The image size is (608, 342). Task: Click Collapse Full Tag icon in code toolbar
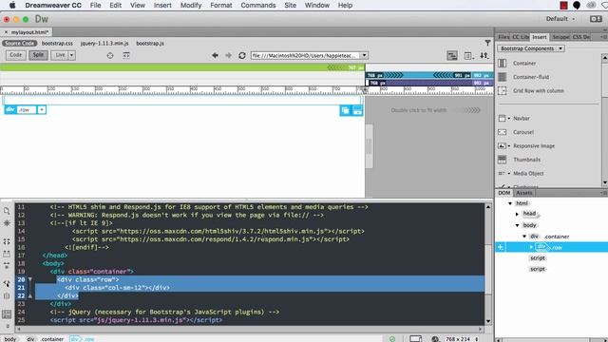tap(7, 241)
